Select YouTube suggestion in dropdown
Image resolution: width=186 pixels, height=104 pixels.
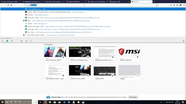click(x=93, y=15)
